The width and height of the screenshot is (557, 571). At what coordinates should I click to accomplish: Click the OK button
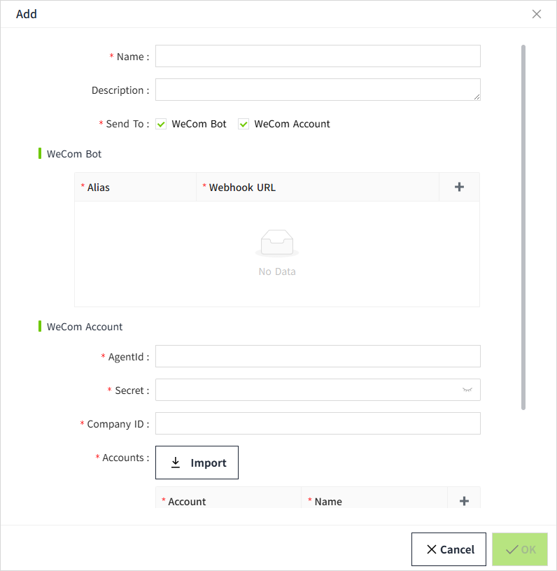[x=520, y=549]
